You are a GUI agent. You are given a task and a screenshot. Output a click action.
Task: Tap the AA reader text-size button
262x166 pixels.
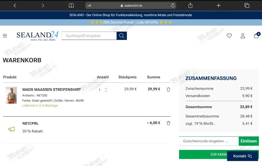89,5
